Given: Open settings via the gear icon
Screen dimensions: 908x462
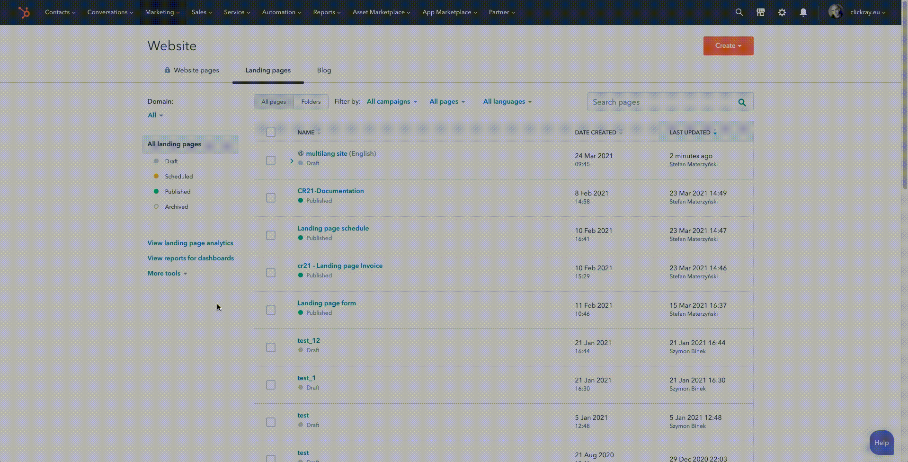Looking at the screenshot, I should point(782,12).
